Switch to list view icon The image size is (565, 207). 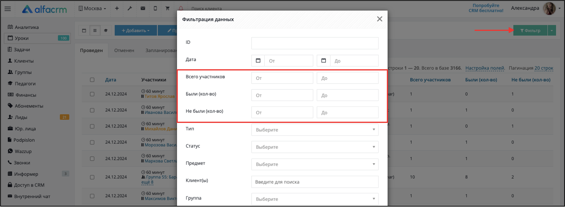pyautogui.click(x=95, y=30)
